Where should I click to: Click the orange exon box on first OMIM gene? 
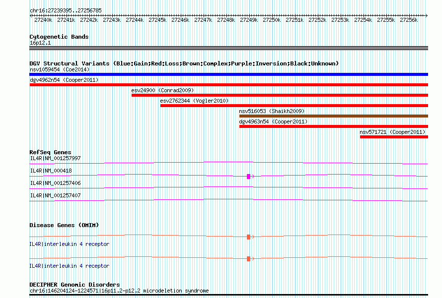pos(248,237)
